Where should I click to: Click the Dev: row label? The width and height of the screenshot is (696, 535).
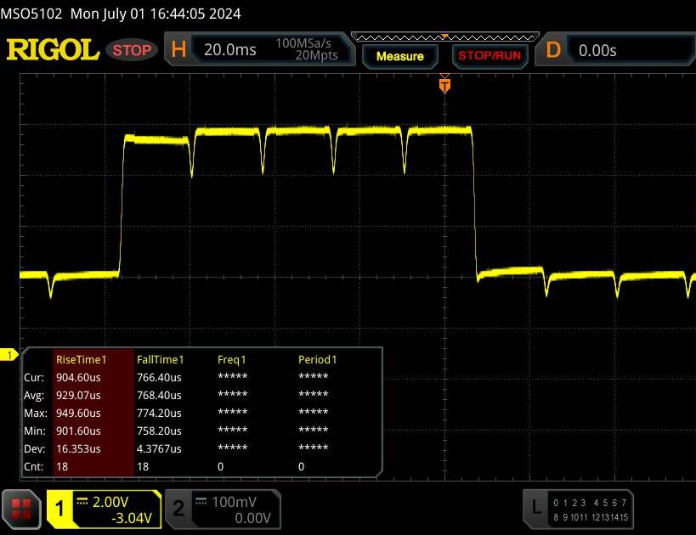pos(35,448)
